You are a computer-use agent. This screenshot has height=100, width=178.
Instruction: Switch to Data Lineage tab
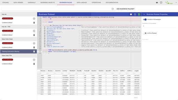click(82, 2)
